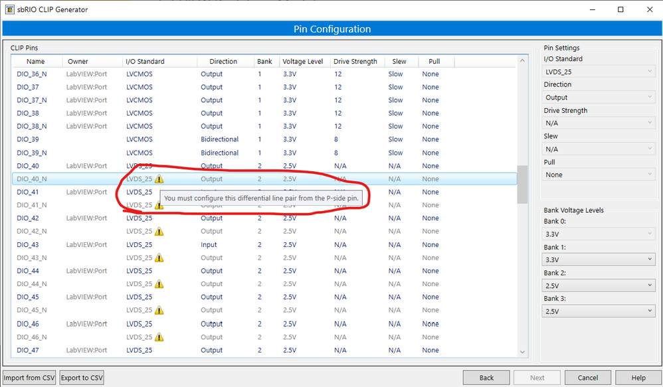Sort by the I/O Standard column header
Screen dimensions: 663x387
(146, 62)
